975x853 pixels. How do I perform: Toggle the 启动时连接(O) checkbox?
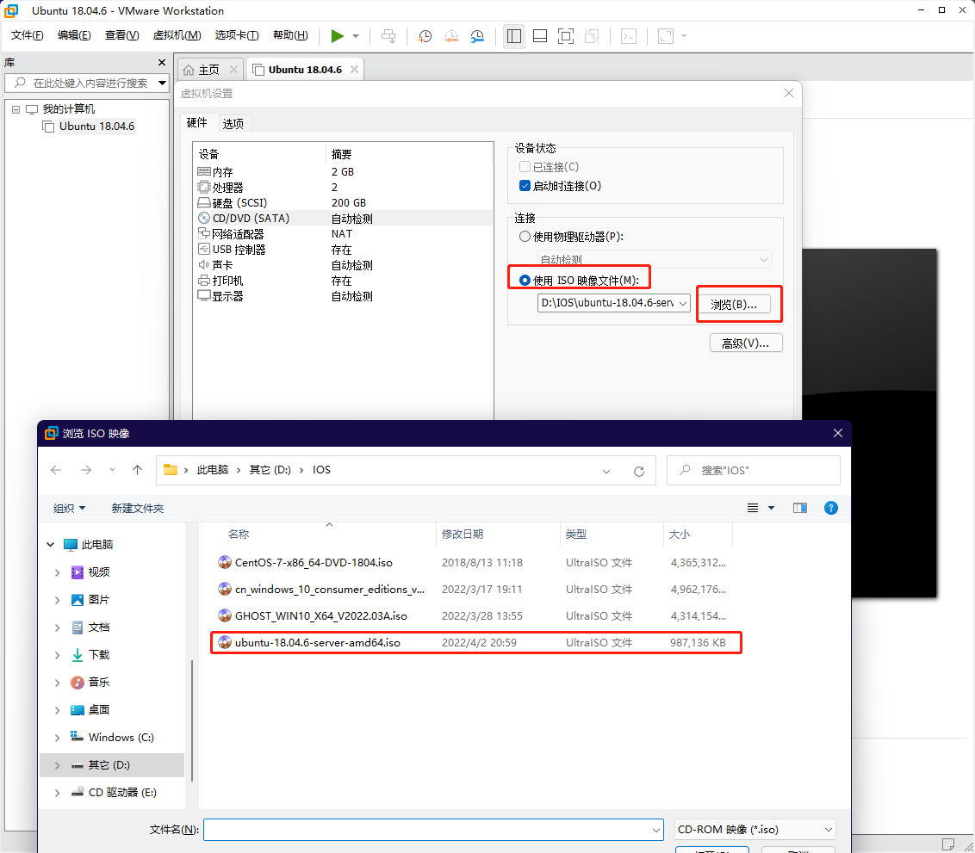(x=525, y=186)
